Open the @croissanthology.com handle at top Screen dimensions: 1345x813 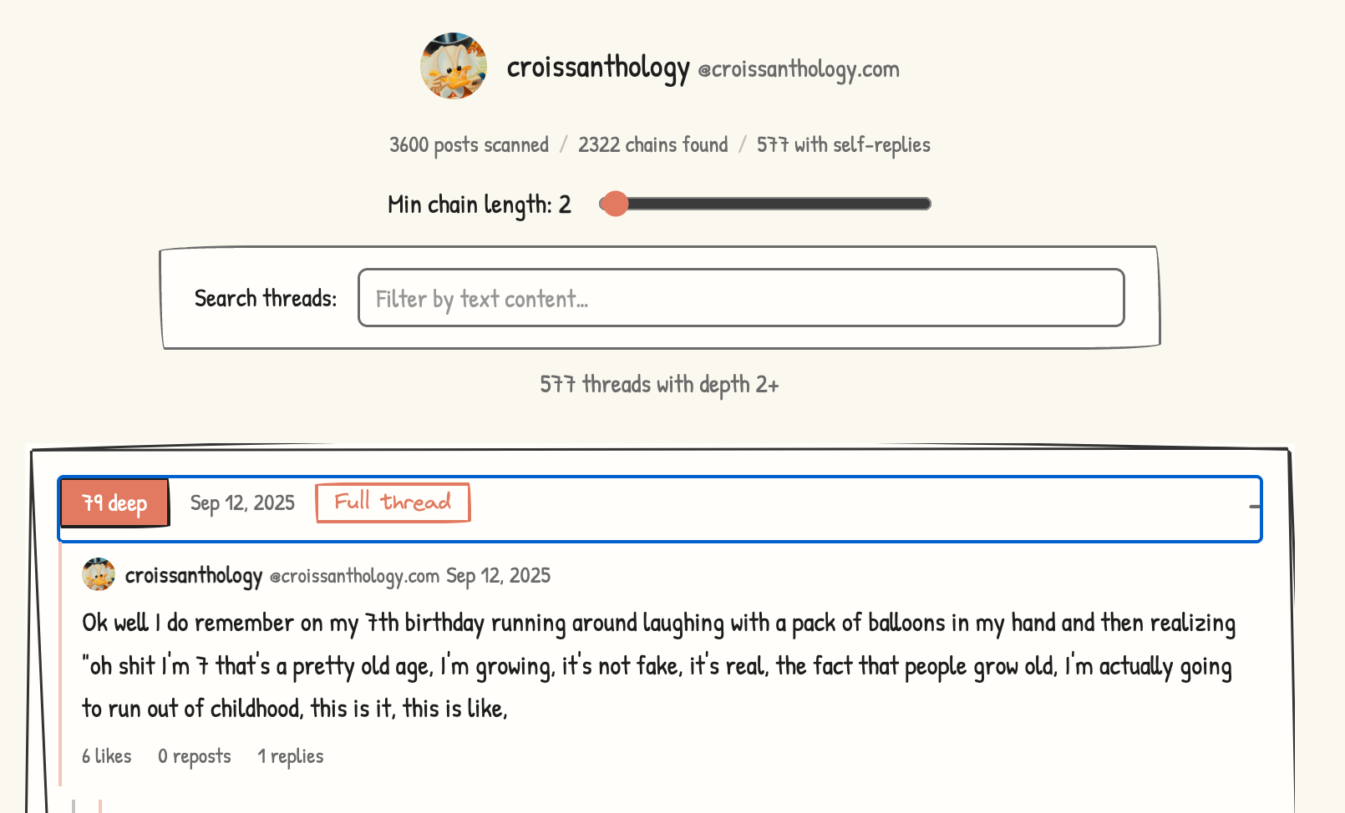coord(799,69)
